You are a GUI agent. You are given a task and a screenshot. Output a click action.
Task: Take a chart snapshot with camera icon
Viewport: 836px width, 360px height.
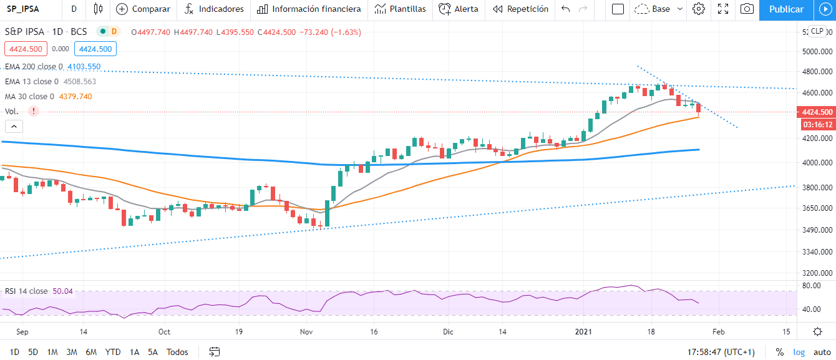coord(747,9)
